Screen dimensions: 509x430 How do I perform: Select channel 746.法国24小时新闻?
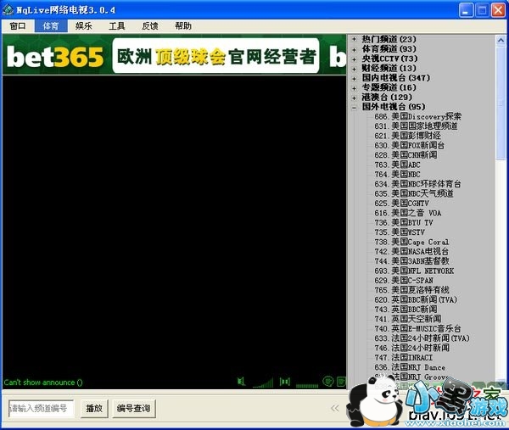tap(412, 349)
